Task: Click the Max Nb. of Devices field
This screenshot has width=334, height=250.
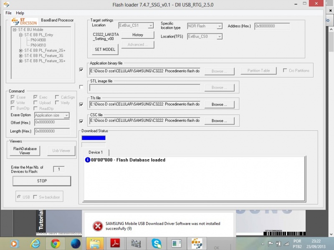Action: point(59,169)
